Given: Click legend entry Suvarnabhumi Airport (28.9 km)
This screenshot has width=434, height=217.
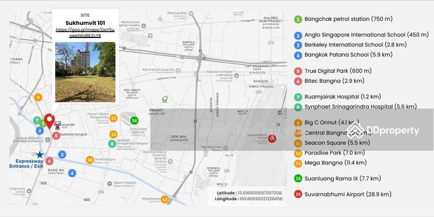Looking at the screenshot, I should 348,194.
